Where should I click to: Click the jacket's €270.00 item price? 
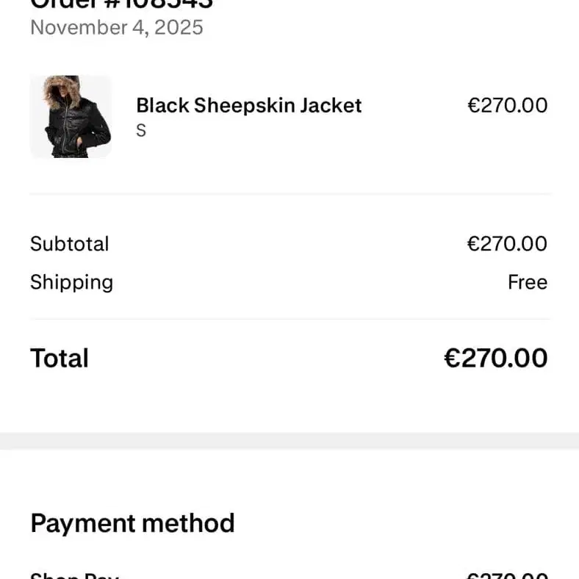tap(507, 105)
